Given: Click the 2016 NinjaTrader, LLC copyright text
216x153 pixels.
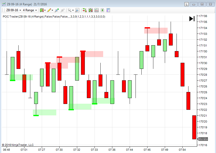Looking at the screenshot, I should [18, 145].
